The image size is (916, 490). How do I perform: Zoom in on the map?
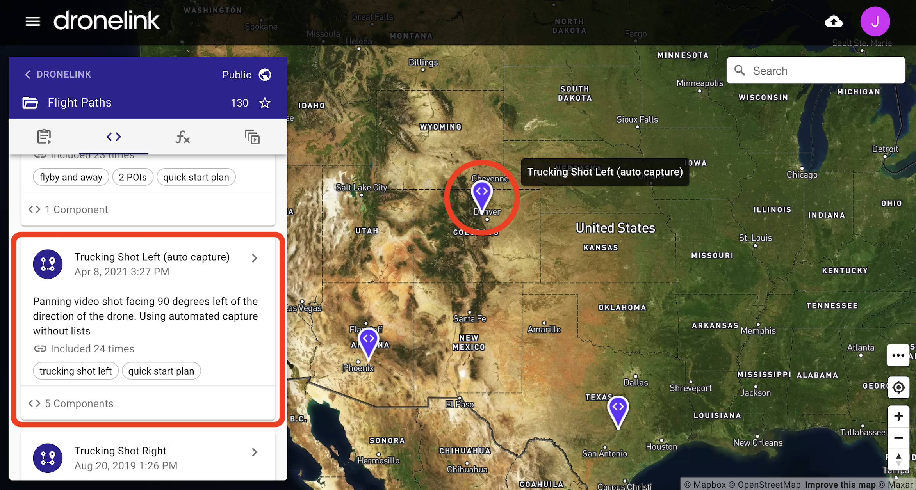[898, 417]
